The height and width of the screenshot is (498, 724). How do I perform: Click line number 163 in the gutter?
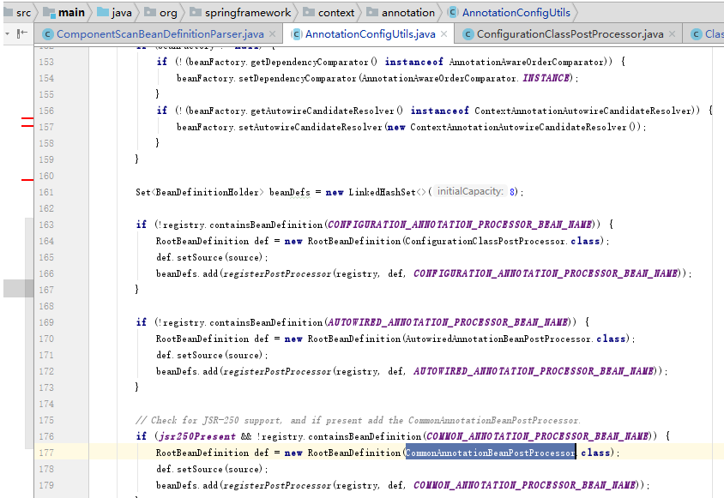coord(46,225)
